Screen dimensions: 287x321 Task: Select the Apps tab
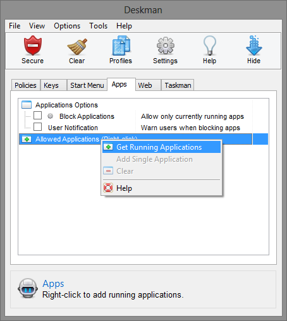[121, 85]
